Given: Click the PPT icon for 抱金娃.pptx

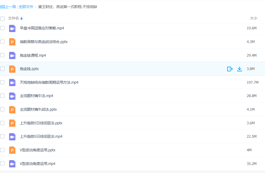Looking at the screenshot, I should click(12, 69).
